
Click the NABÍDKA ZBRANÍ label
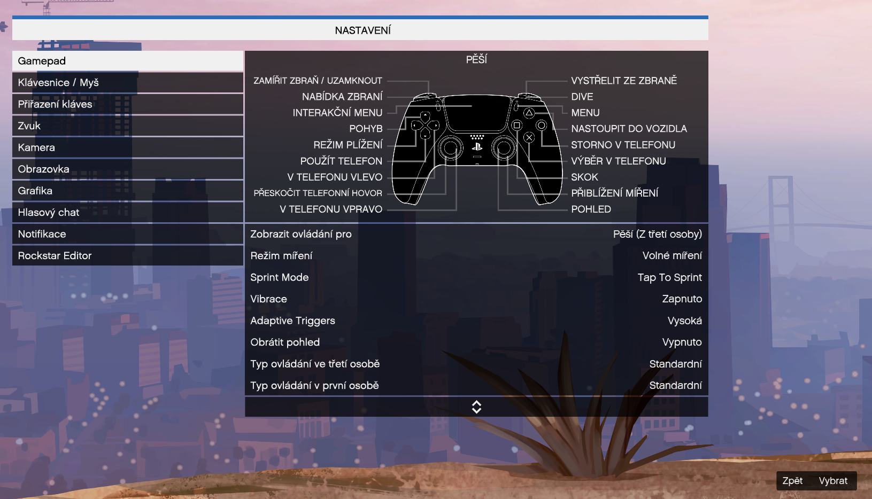point(342,97)
